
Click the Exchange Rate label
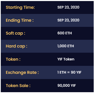click(22, 73)
